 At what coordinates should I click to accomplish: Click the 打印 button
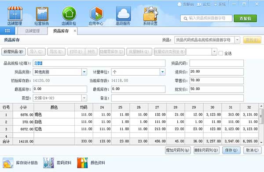click(x=76, y=52)
